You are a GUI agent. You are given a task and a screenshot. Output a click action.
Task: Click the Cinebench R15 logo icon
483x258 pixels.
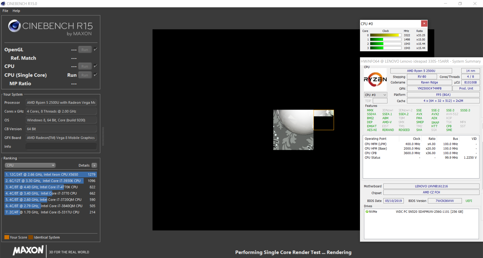tap(14, 26)
